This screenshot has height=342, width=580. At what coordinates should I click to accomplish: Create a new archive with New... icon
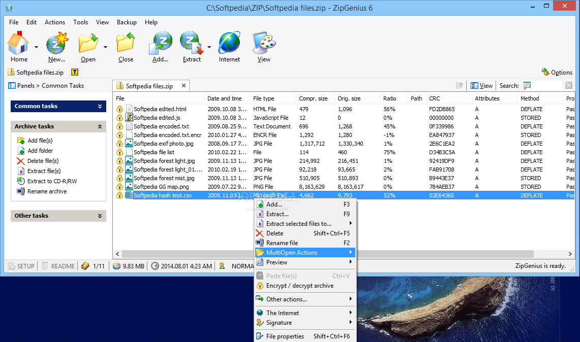(x=57, y=43)
